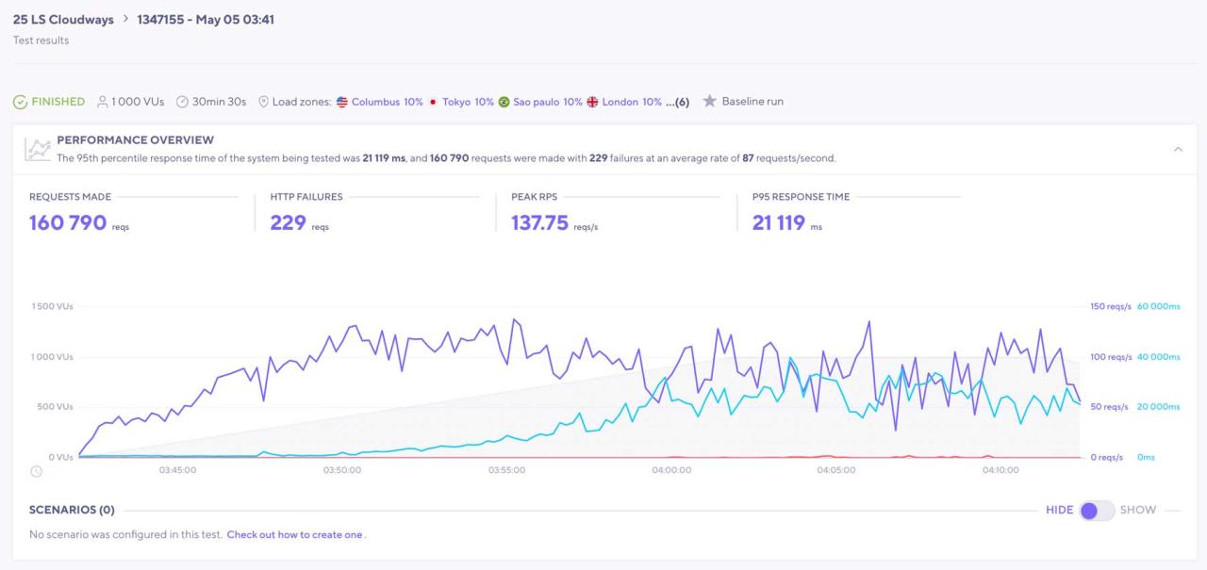Click the virtual users person icon
This screenshot has width=1207, height=570.
[x=103, y=102]
